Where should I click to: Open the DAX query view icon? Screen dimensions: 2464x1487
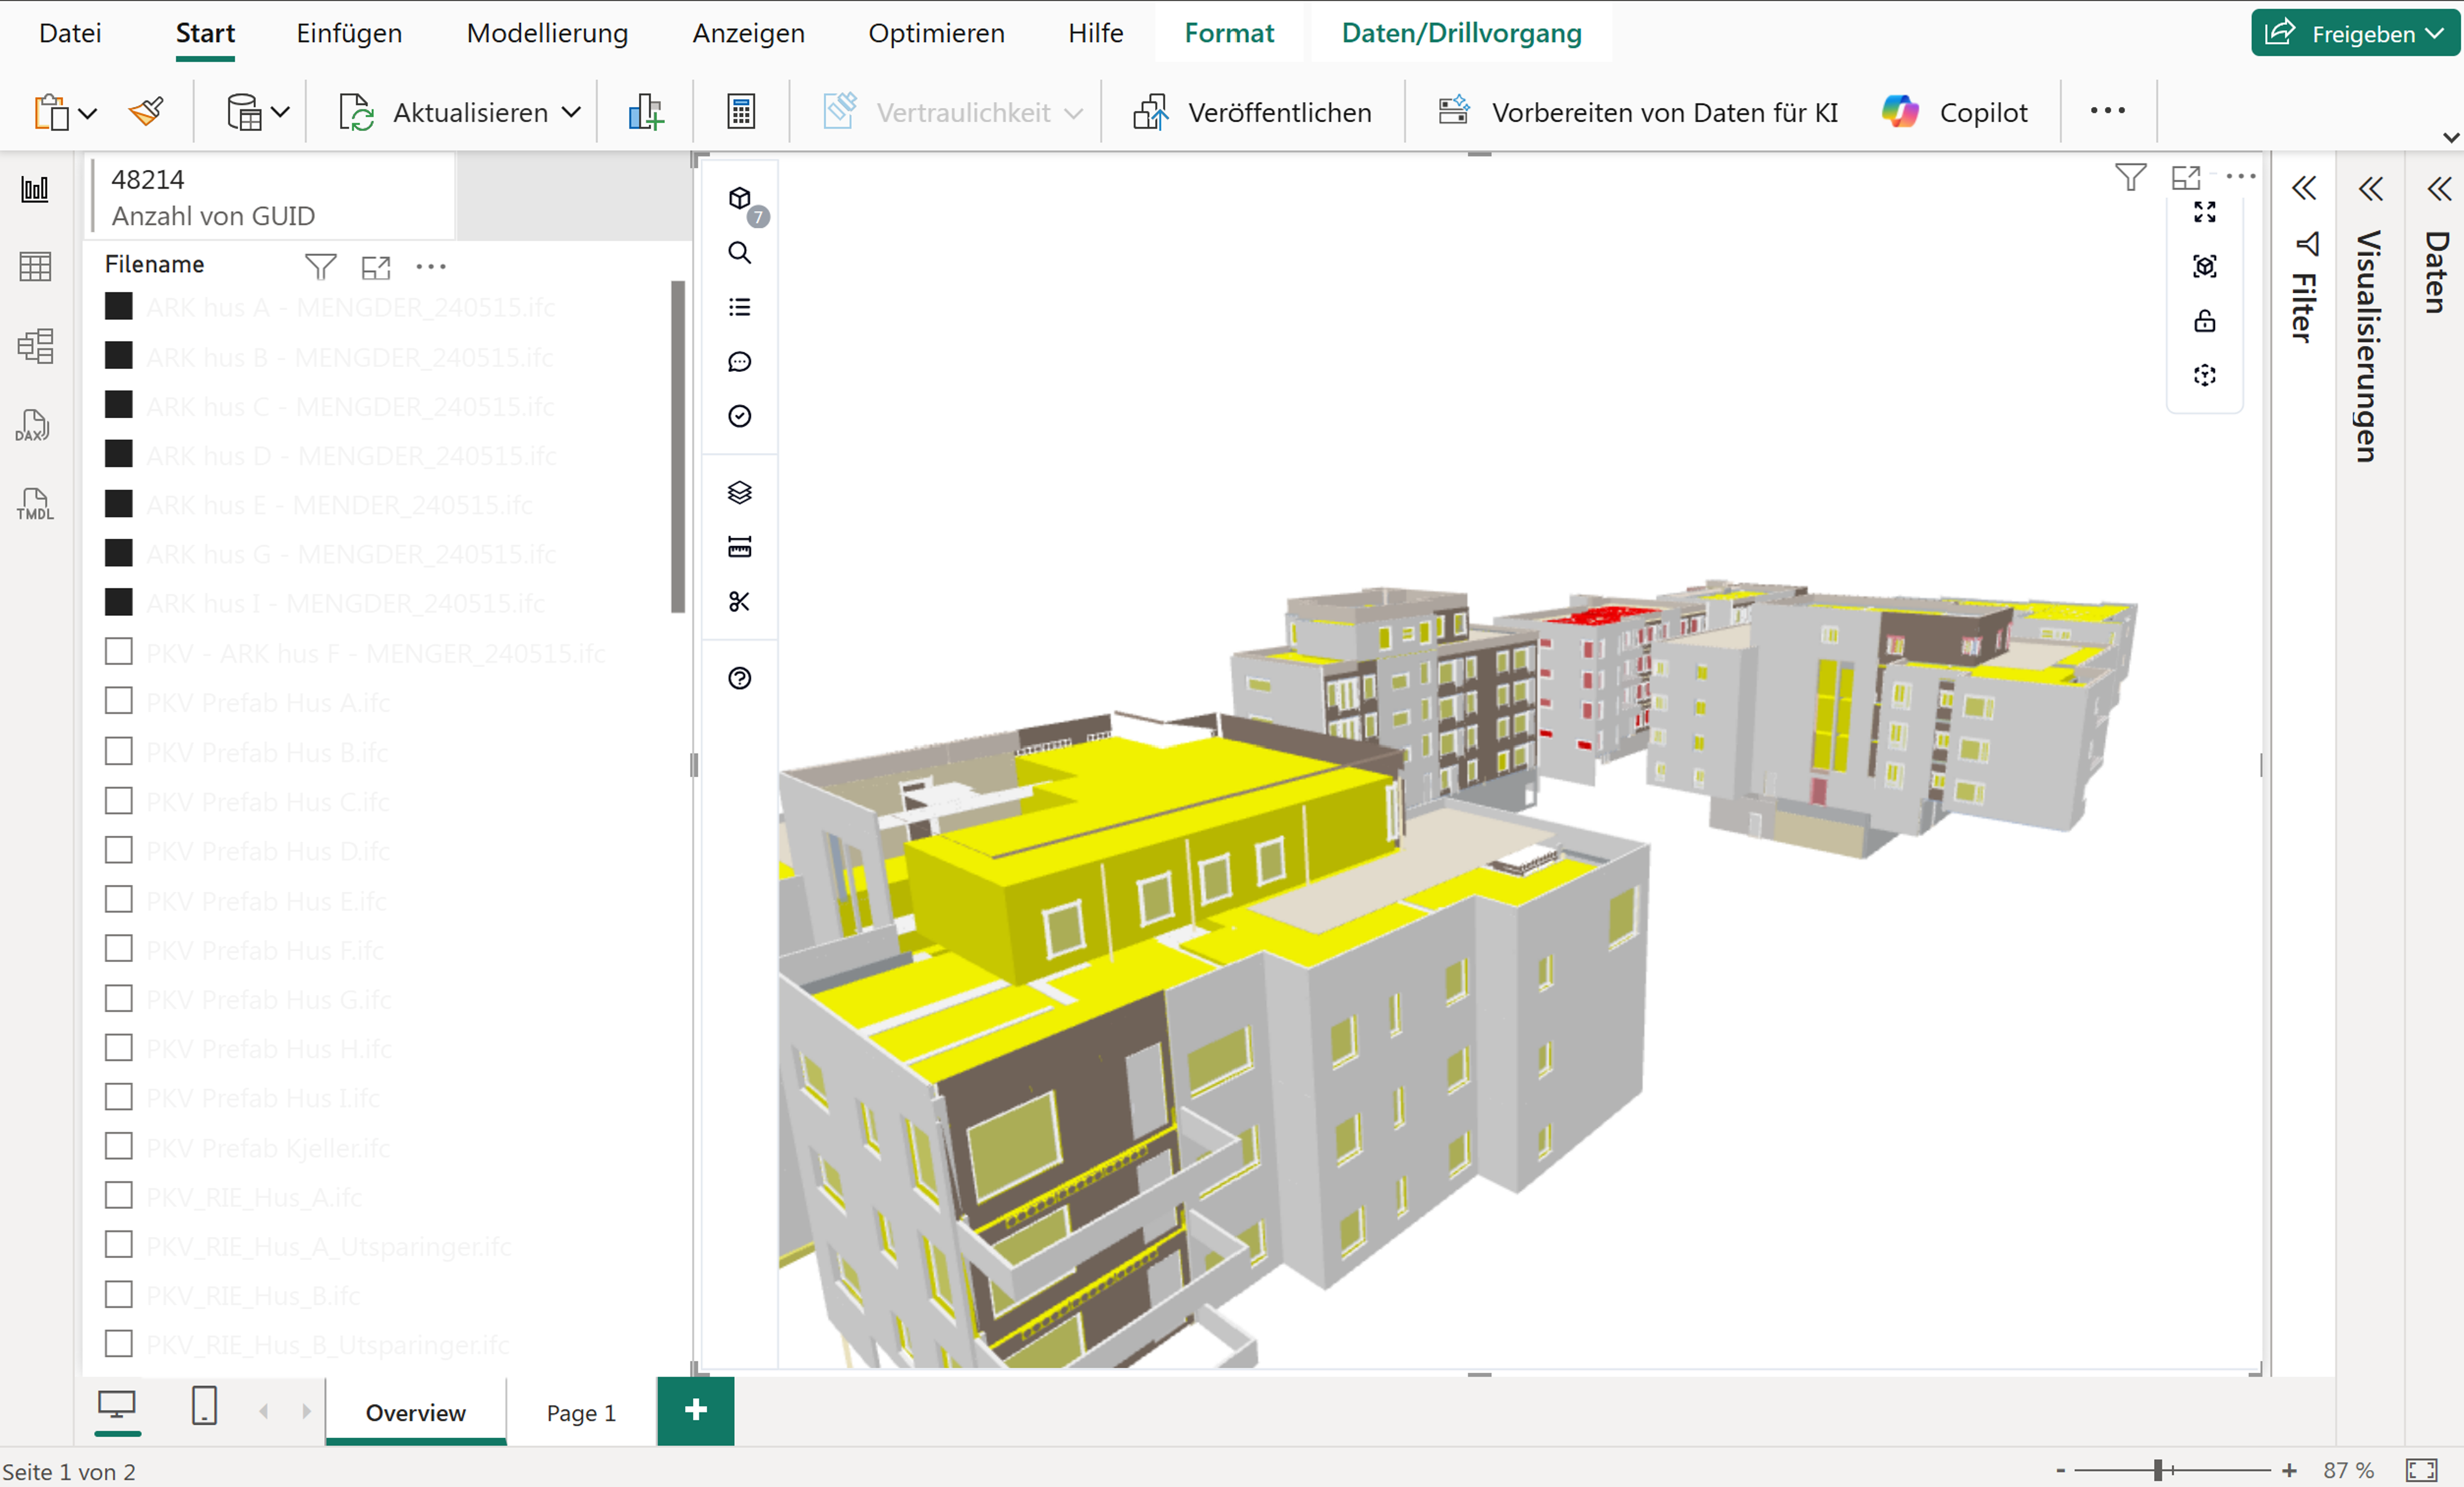34,426
